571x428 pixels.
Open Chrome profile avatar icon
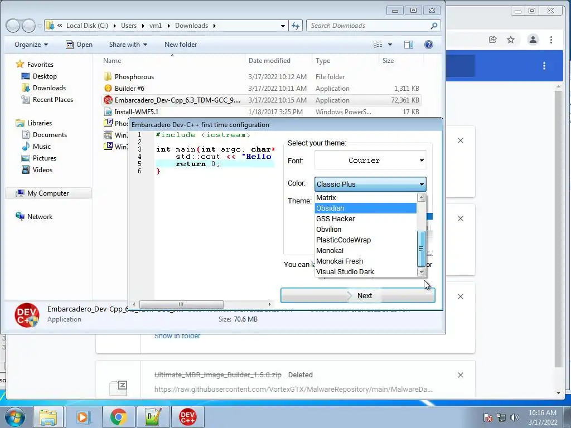coord(533,40)
